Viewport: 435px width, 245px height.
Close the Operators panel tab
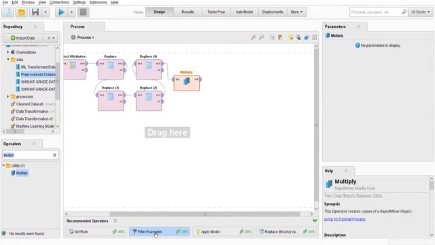(34, 144)
